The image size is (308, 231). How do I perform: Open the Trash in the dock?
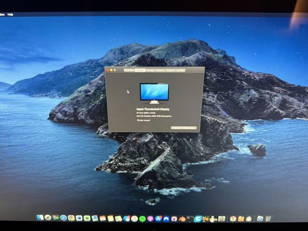coord(268,219)
